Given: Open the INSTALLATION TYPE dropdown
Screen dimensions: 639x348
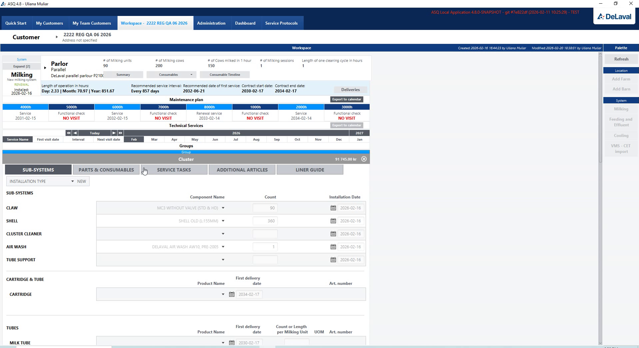Looking at the screenshot, I should coord(72,181).
